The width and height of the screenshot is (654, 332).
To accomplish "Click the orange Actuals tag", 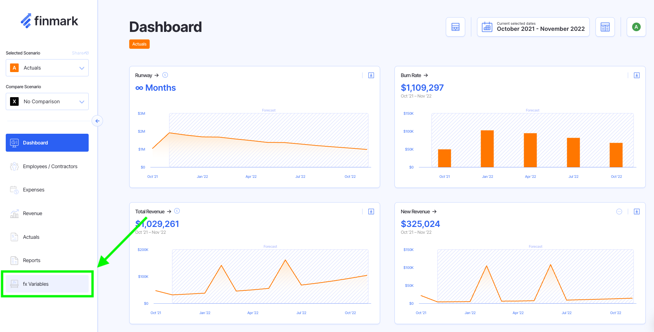I will (139, 44).
